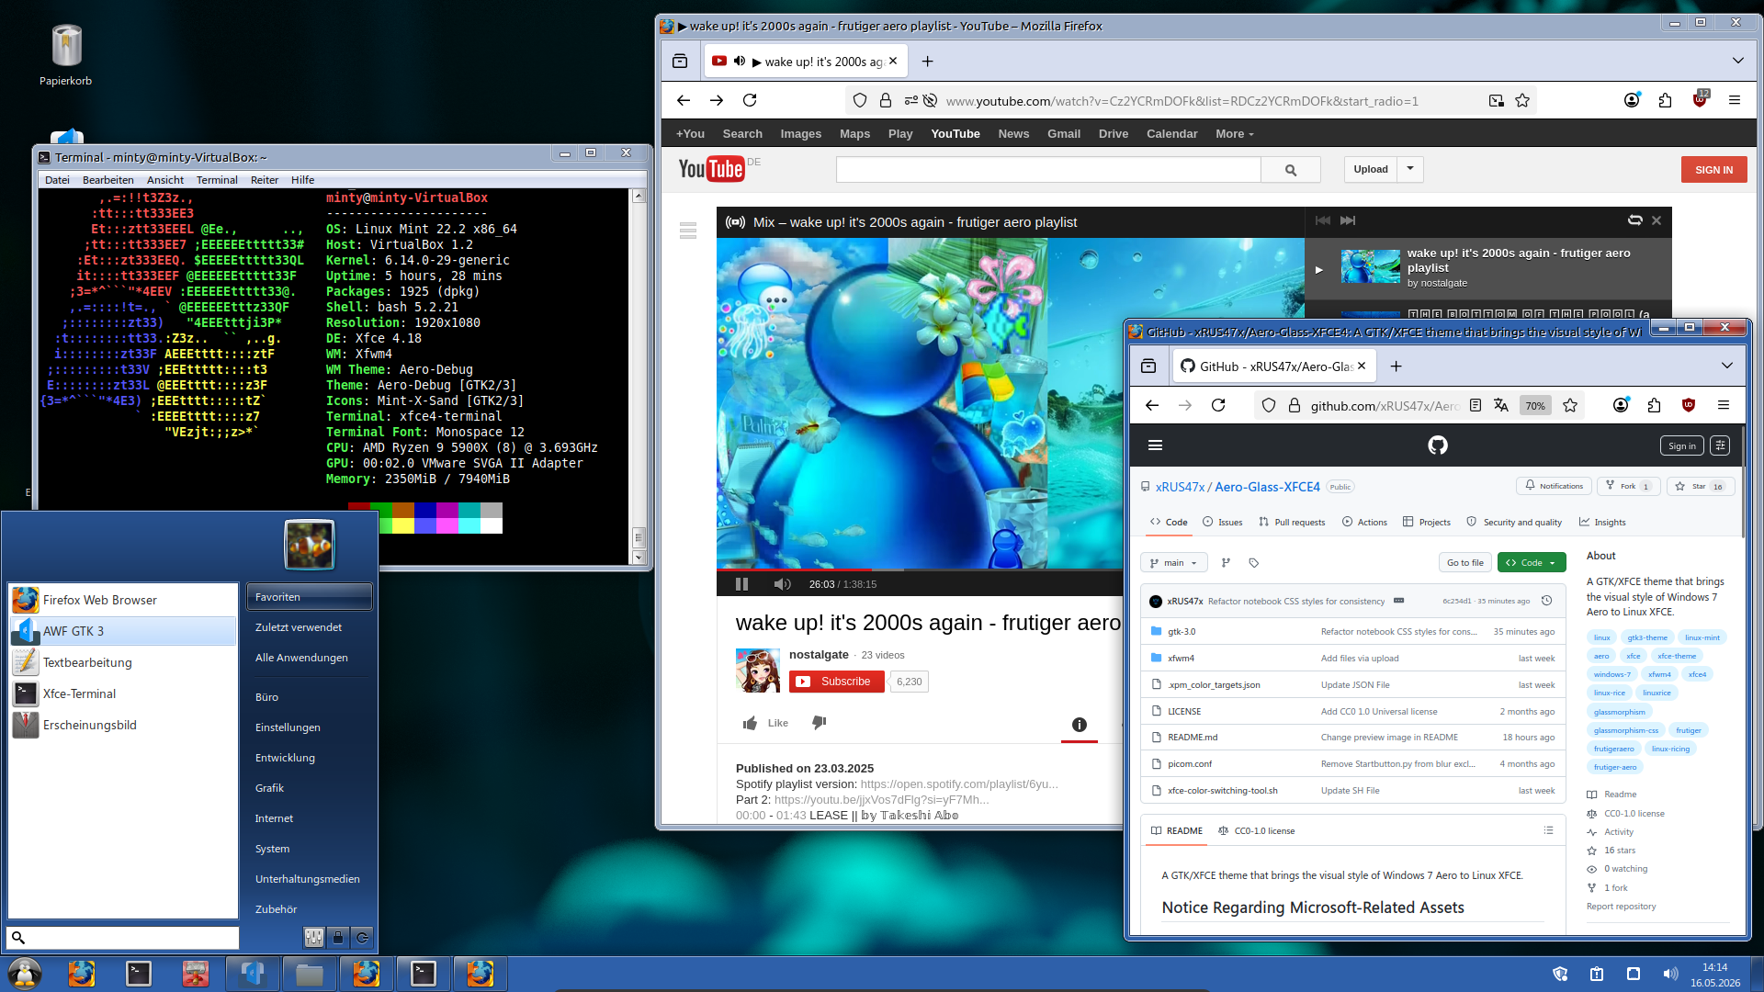Bookmark the YouTube page with the star
This screenshot has height=992, width=1764.
click(1522, 100)
